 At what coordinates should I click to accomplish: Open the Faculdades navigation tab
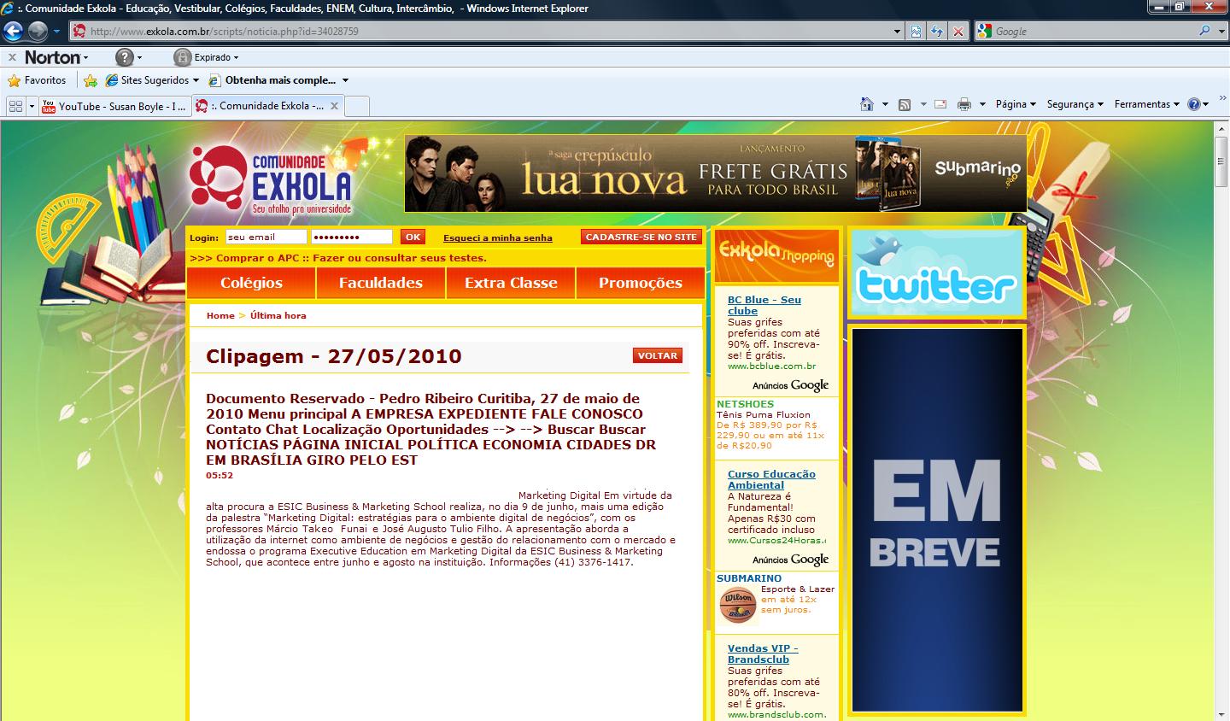(x=381, y=283)
